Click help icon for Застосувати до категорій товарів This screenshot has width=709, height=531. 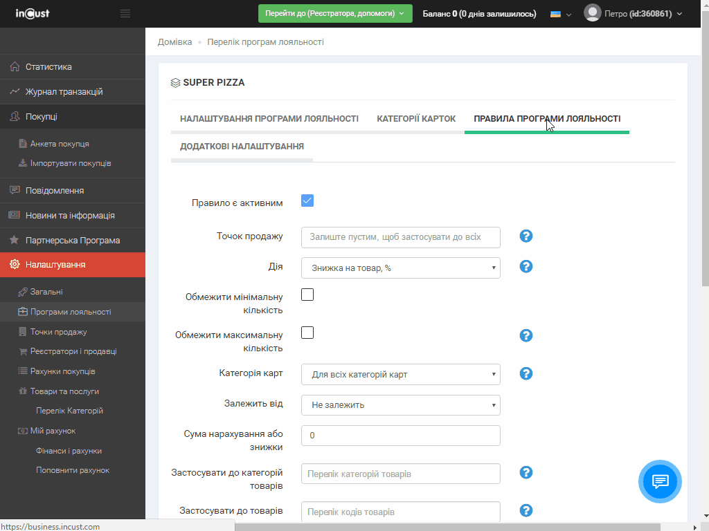pos(526,472)
